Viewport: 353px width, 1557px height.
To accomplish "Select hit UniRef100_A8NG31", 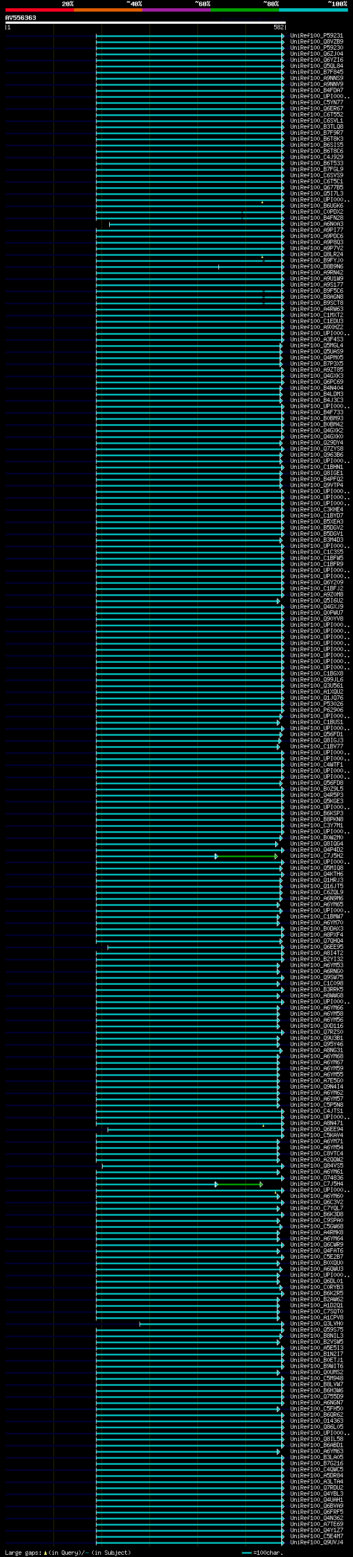I will [316, 1051].
